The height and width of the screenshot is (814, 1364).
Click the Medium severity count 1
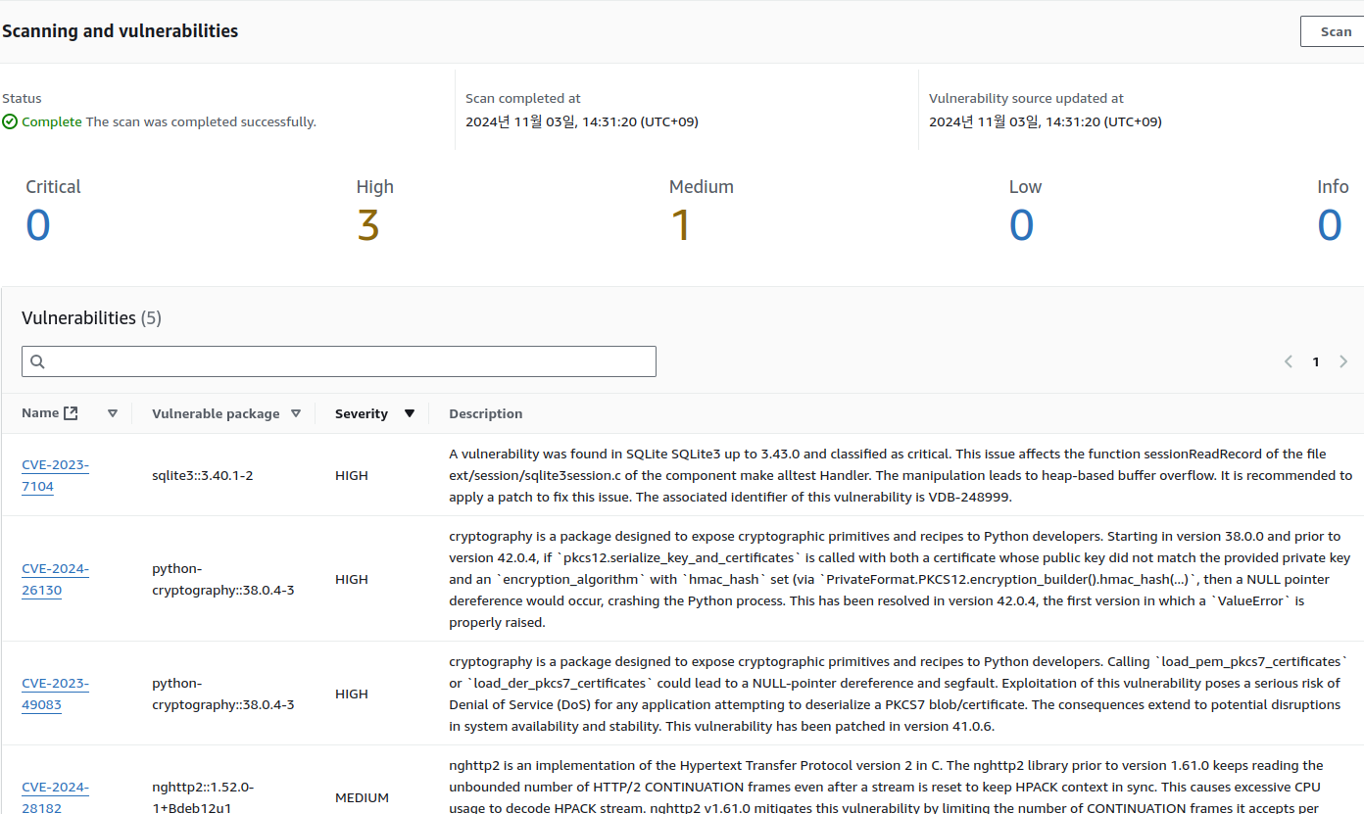[x=680, y=225]
